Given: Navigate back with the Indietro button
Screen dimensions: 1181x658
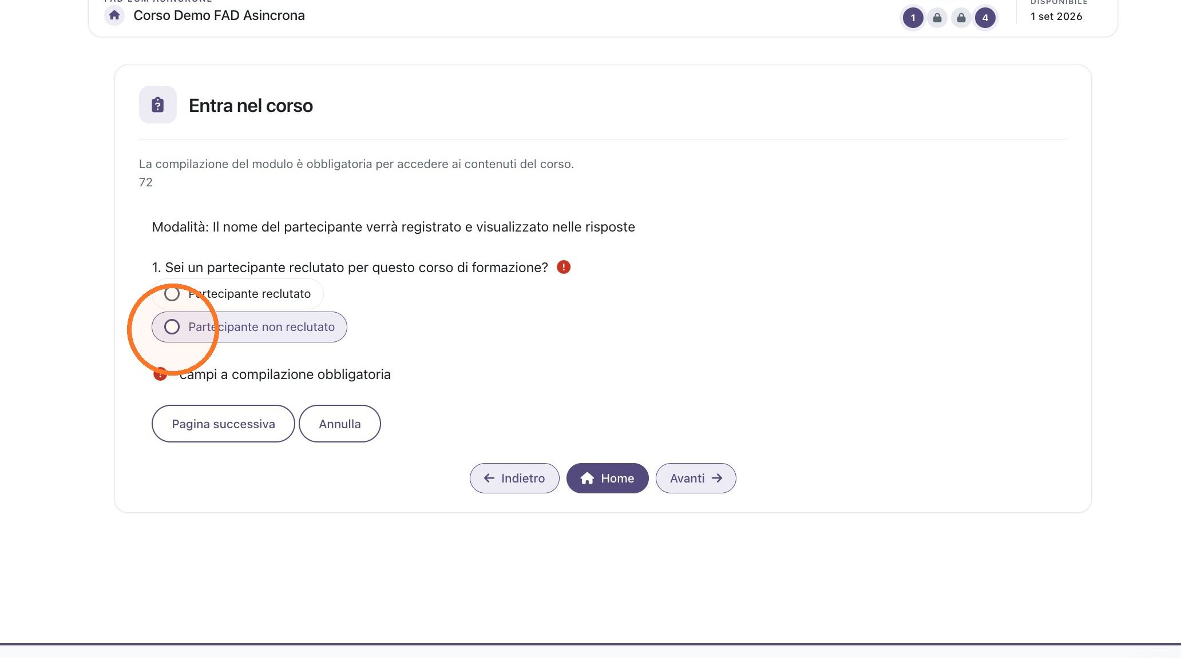Looking at the screenshot, I should (514, 478).
